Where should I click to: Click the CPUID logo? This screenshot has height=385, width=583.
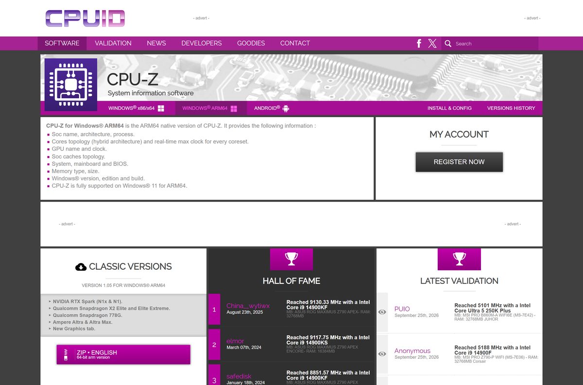pos(86,18)
